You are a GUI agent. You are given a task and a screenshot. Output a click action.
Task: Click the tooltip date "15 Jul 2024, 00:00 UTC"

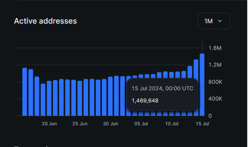tap(163, 88)
